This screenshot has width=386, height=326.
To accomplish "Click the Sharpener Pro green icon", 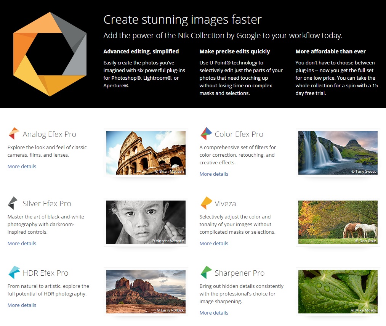I will [x=206, y=272].
